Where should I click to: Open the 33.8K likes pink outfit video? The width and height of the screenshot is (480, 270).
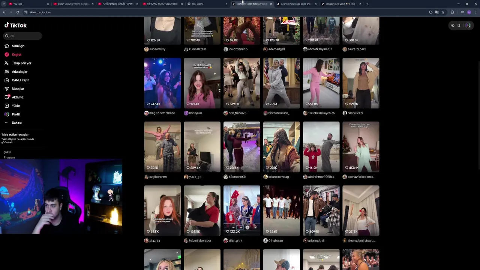pos(321,83)
